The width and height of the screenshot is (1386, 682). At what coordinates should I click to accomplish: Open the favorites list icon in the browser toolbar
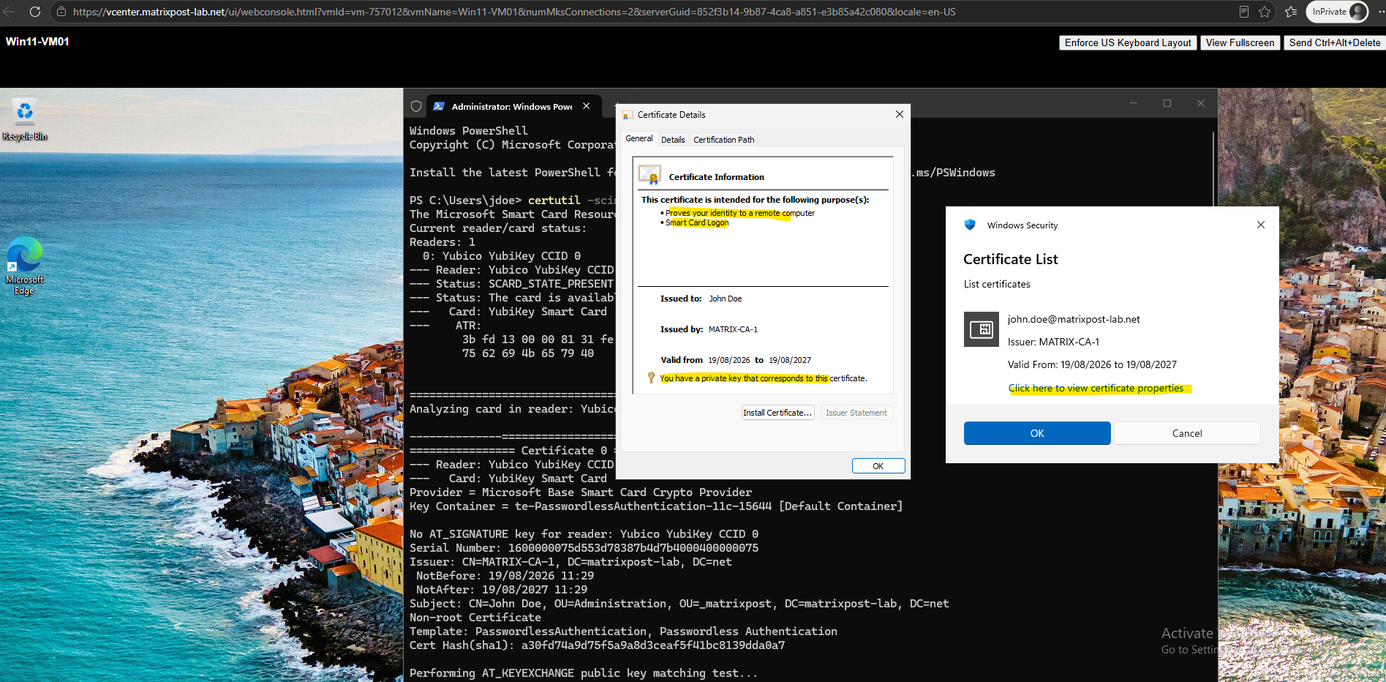click(1291, 12)
